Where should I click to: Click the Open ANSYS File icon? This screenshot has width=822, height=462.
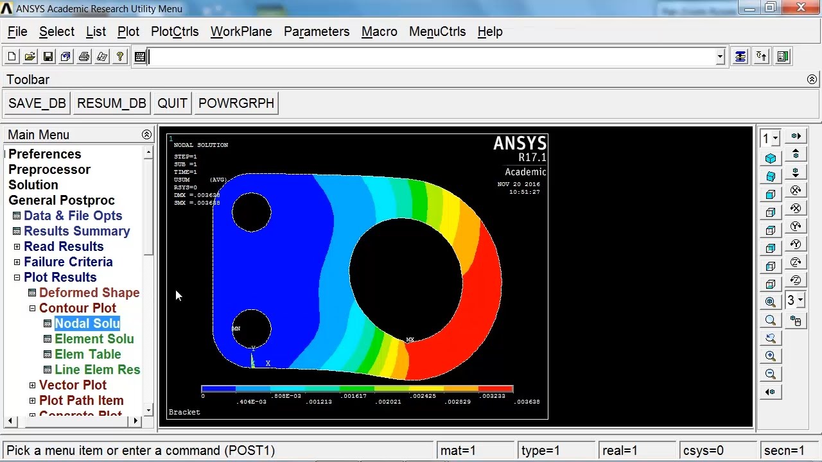tap(30, 56)
